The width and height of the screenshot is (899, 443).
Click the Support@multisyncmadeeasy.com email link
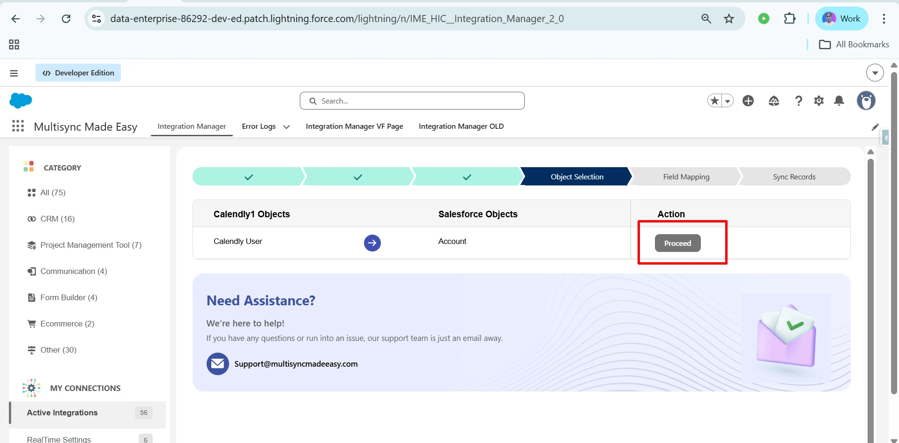click(x=296, y=364)
